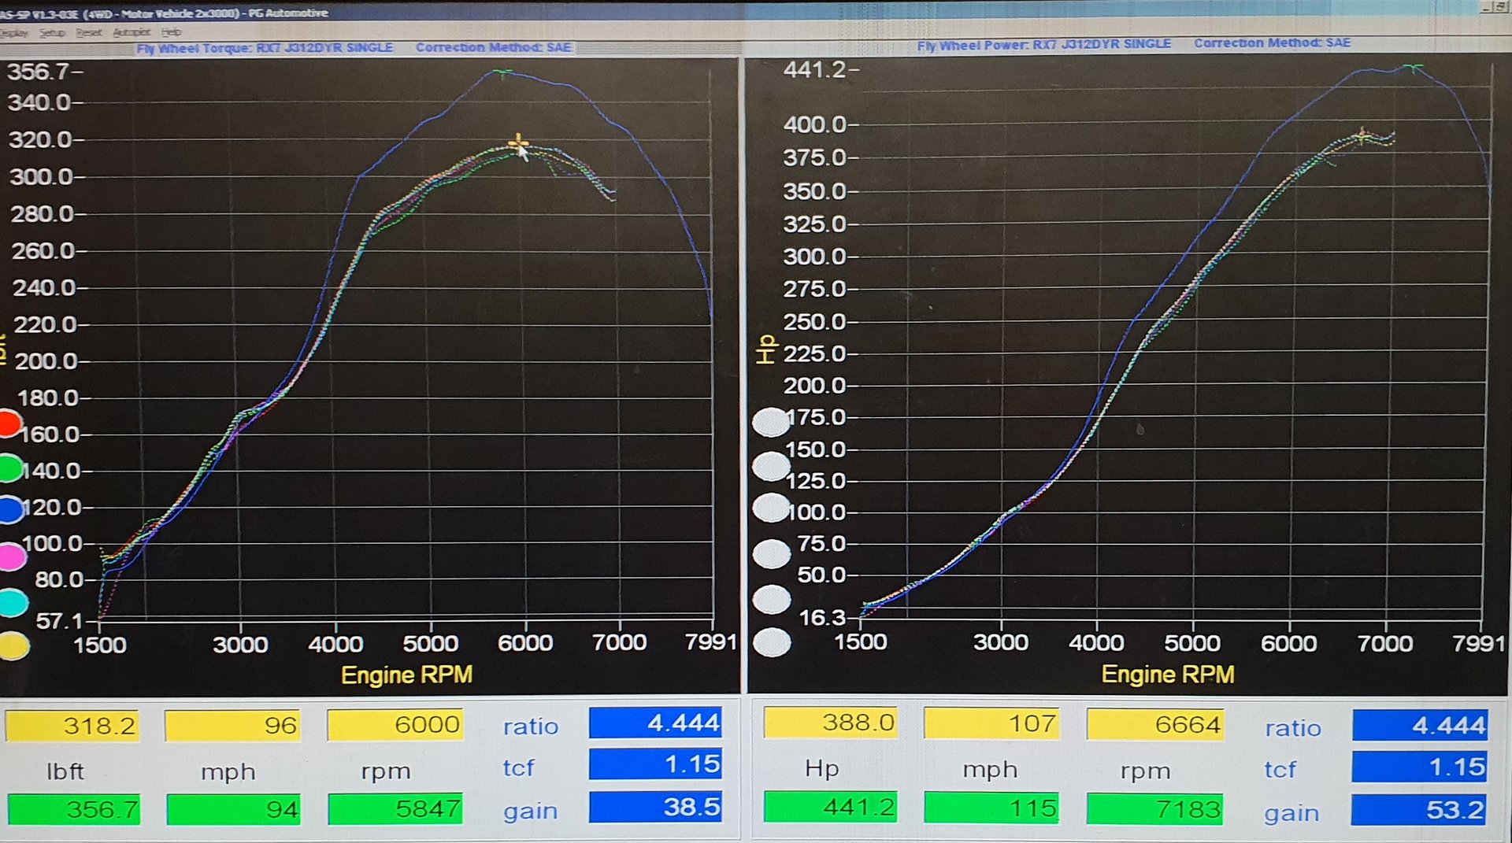The width and height of the screenshot is (1512, 843).
Task: Click the green peak marker on power curve
Action: (1414, 68)
